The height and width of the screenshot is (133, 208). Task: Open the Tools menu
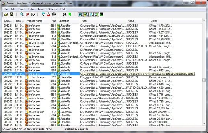pos(41,9)
